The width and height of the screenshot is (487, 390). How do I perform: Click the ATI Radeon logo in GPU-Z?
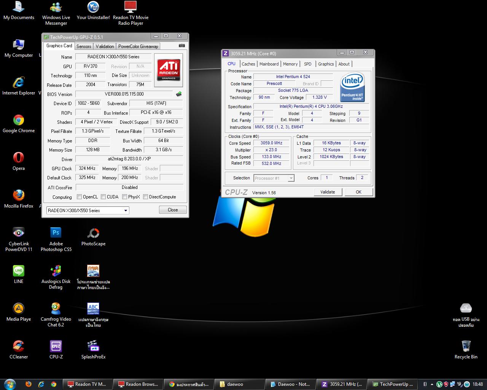[x=169, y=70]
